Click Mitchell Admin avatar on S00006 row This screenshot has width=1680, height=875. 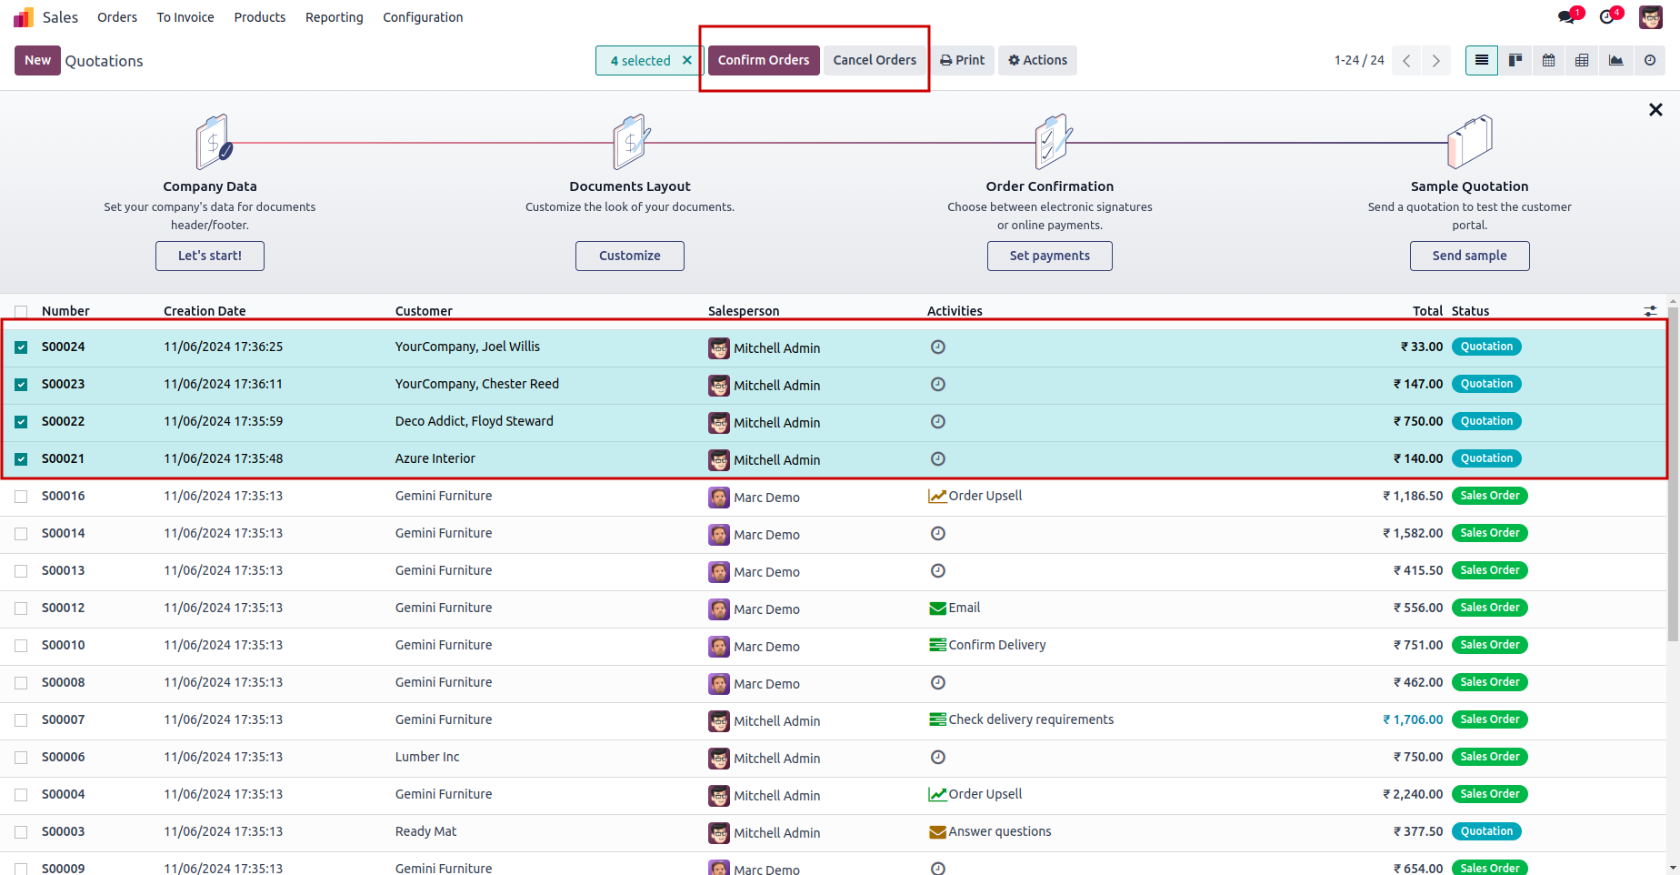[x=719, y=759]
